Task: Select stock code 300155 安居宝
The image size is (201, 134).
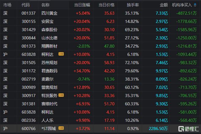Action: point(27,21)
